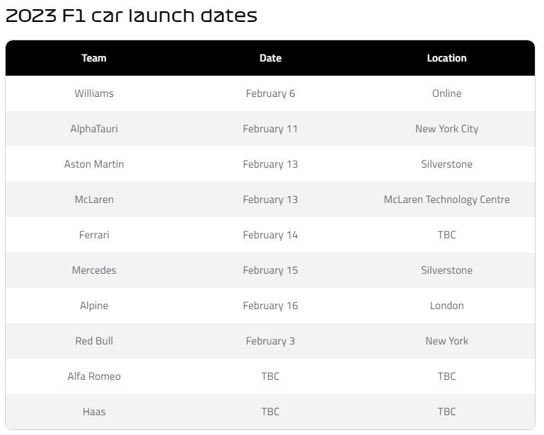Screen dimensions: 544x435
Task: Select the Williams team cell
Action: [x=94, y=93]
